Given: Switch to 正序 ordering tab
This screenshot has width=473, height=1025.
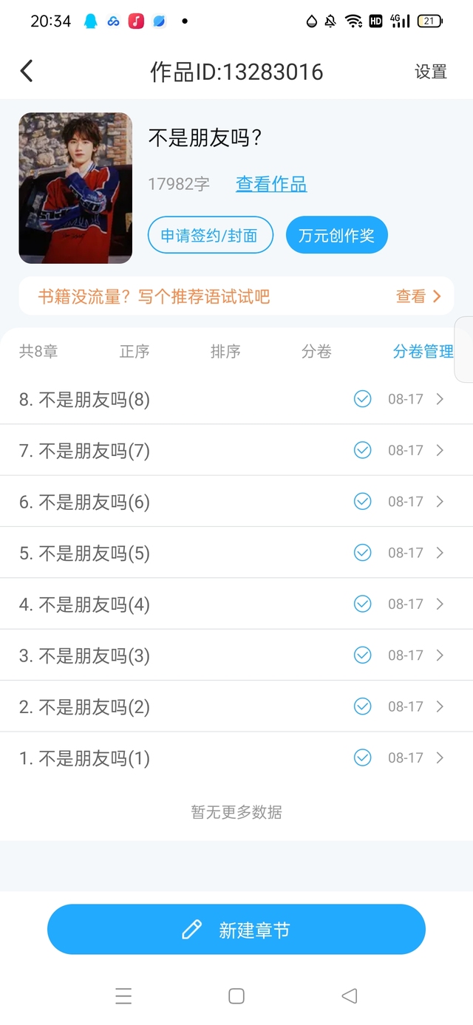Looking at the screenshot, I should click(135, 352).
